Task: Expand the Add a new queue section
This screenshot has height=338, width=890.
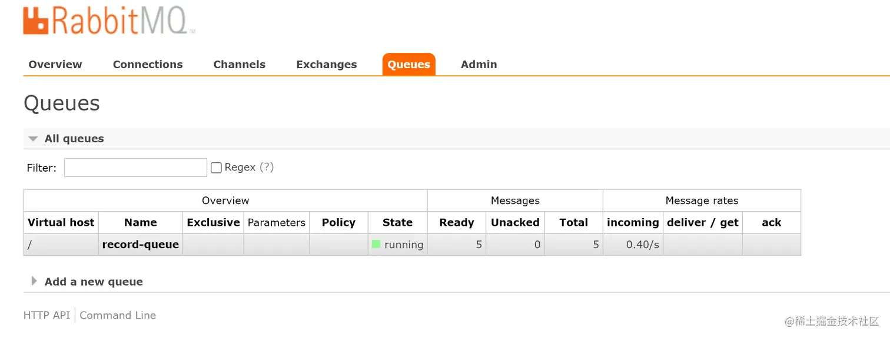Action: (x=93, y=282)
